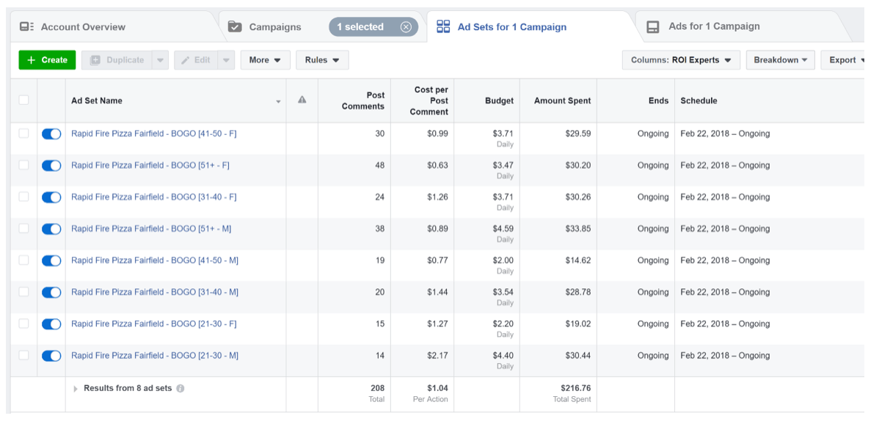Open ad set Rapid Fire Pizza Fairfield - BOGO [31-40 - F]
This screenshot has height=424, width=879.
coord(154,197)
